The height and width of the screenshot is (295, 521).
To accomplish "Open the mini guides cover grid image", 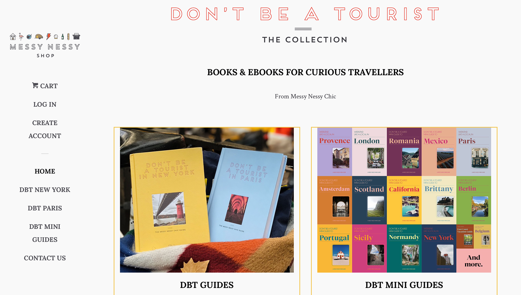I will pos(404,200).
